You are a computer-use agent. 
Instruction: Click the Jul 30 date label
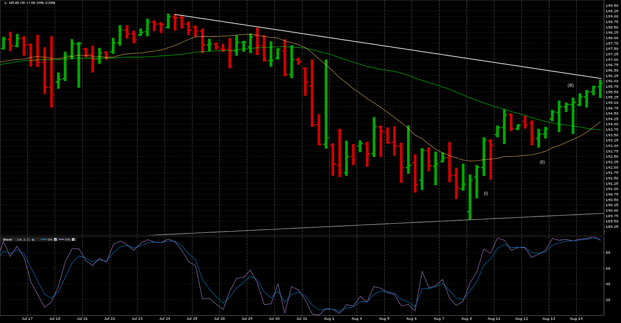(x=274, y=319)
